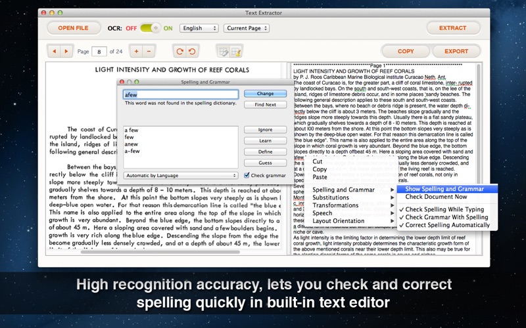
Task: Click the Ignore button
Action: click(x=265, y=130)
